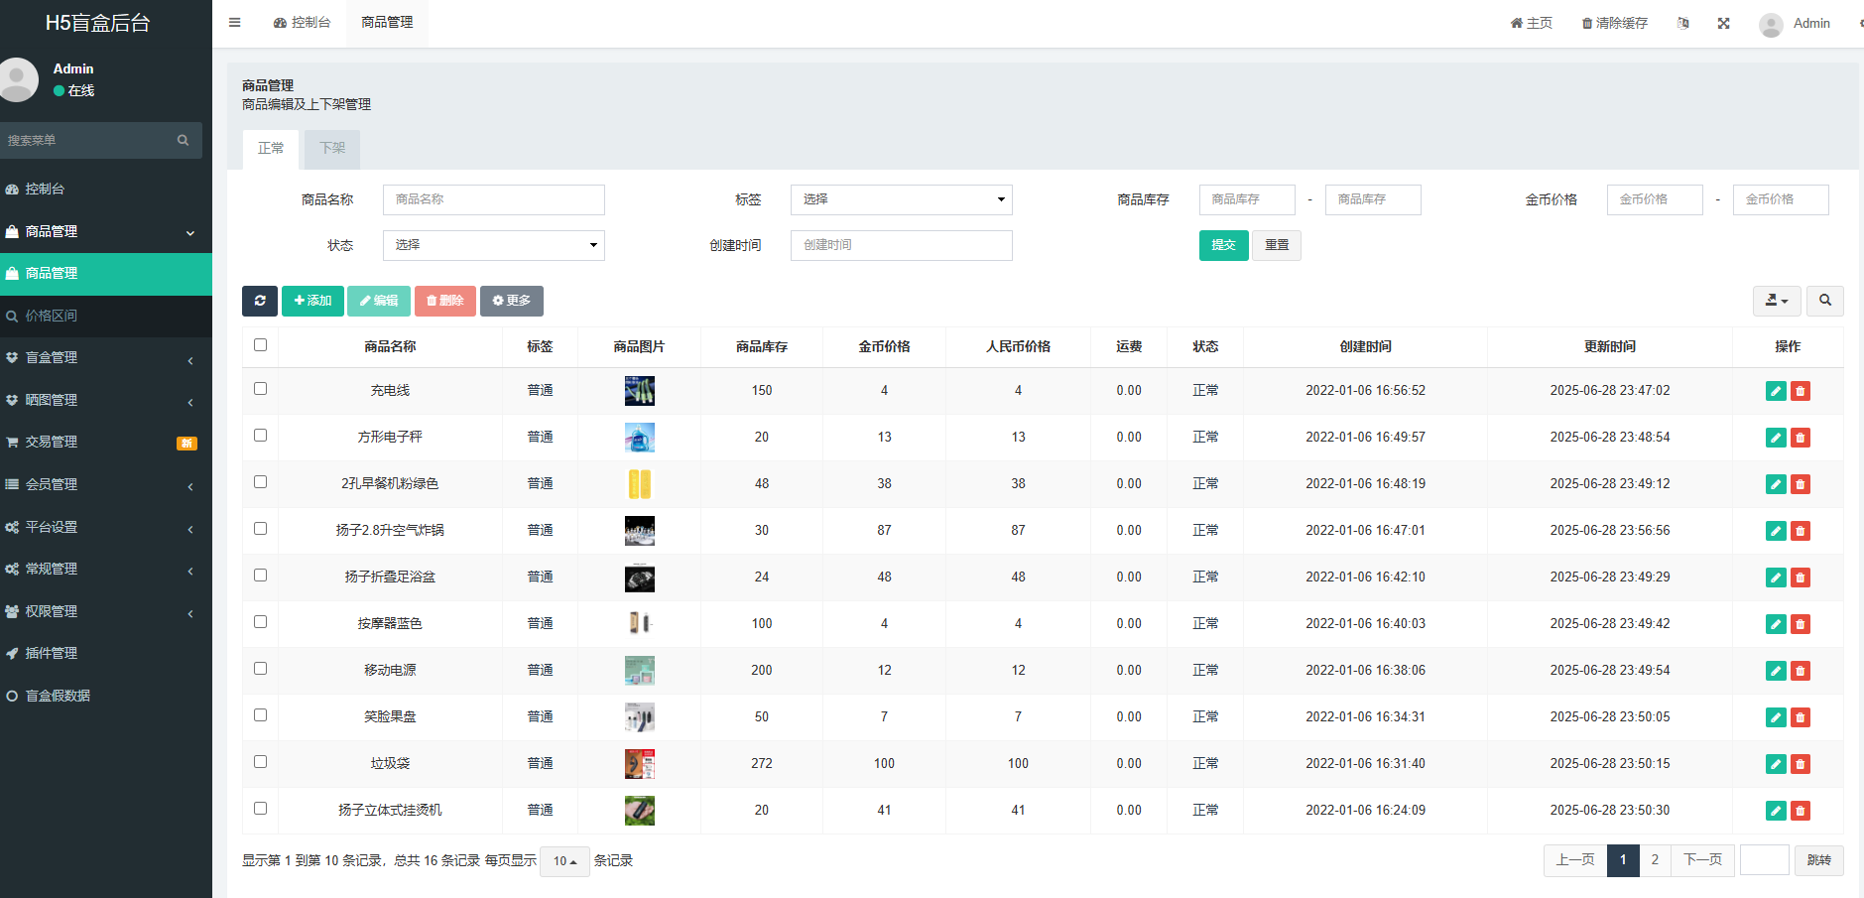Click the 添加 button to add a product
Viewport: 1864px width, 898px height.
tap(312, 300)
